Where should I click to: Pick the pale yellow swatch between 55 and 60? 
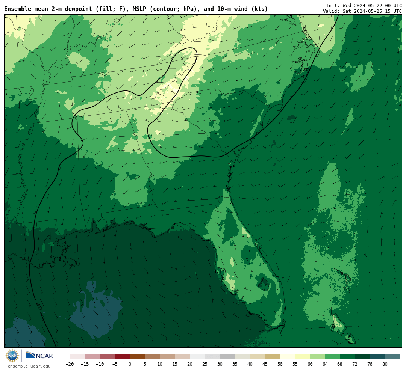(x=302, y=357)
